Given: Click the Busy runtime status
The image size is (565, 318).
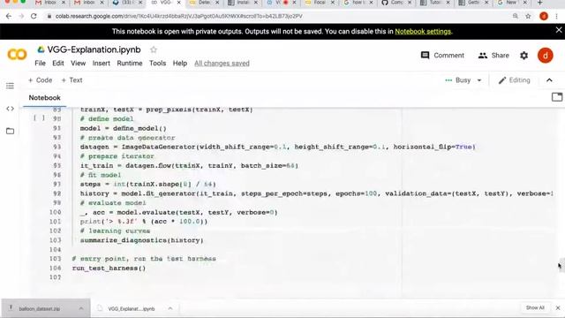Looking at the screenshot, I should (x=458, y=80).
